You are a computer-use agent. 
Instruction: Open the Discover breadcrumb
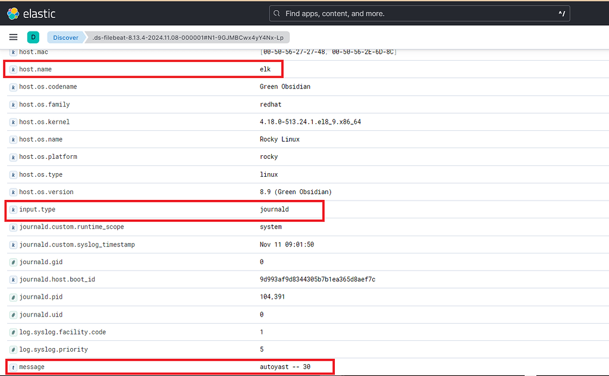click(x=65, y=37)
